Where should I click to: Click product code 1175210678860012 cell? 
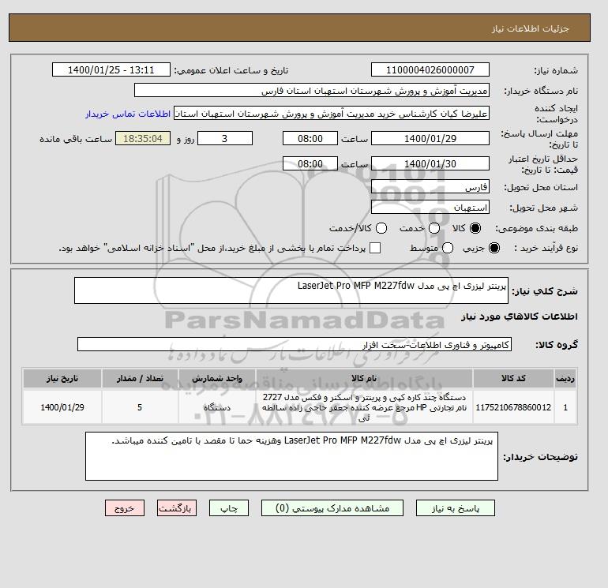513,407
